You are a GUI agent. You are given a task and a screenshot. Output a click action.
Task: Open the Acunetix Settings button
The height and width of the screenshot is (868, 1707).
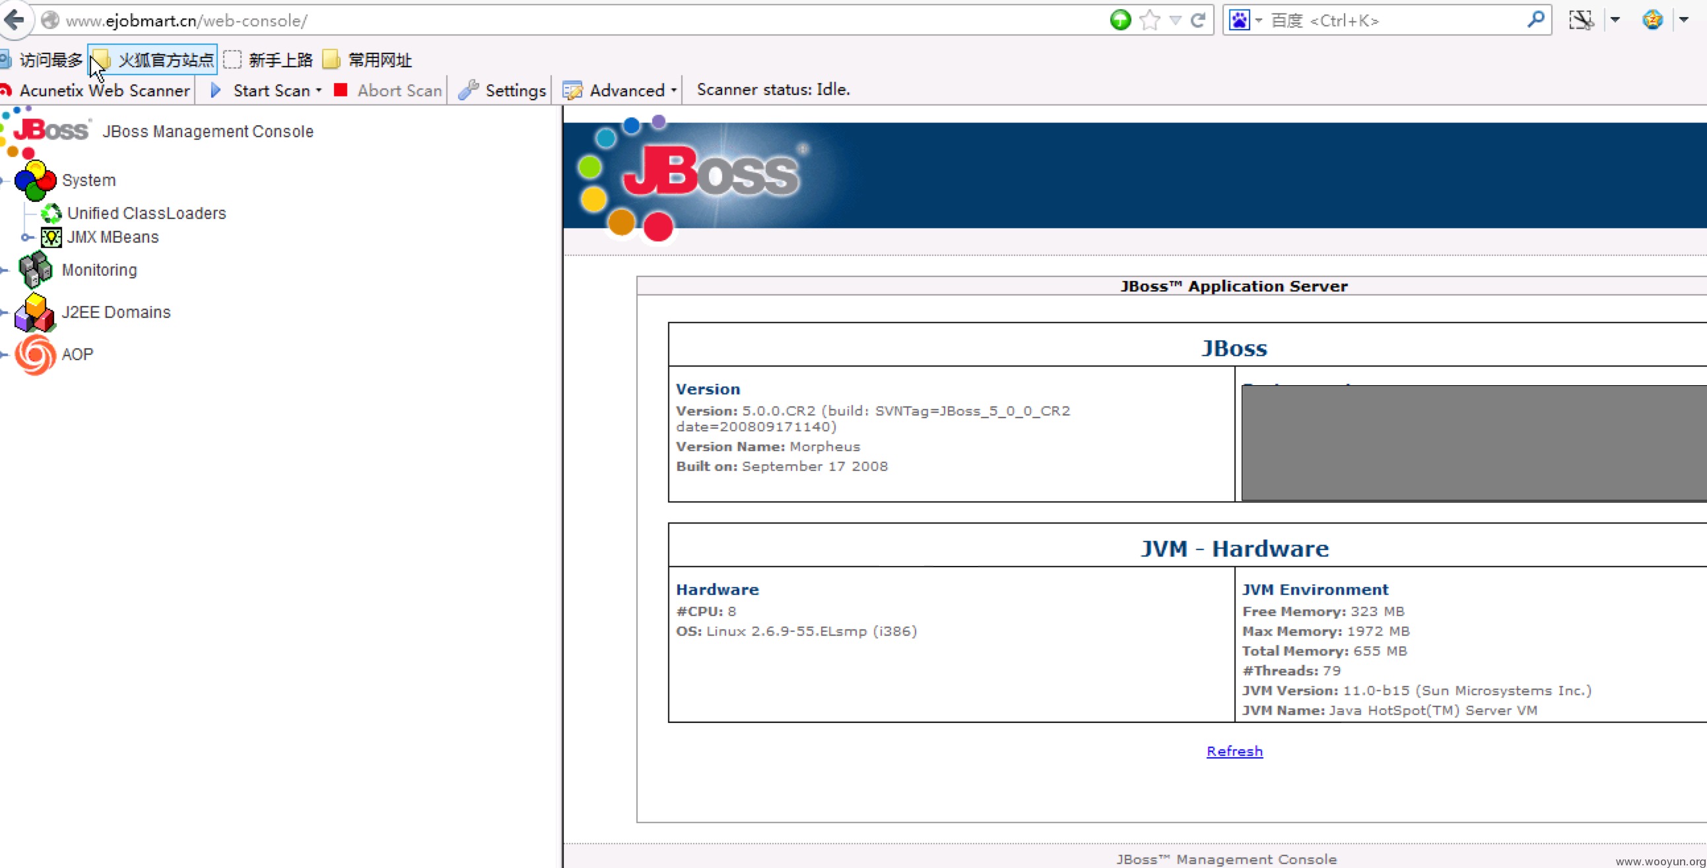(502, 91)
